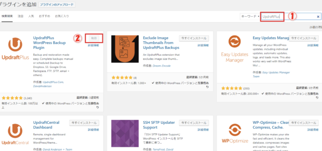322x151 pixels.
Task: Switch to the 注目 tab
Action: click(x=20, y=16)
